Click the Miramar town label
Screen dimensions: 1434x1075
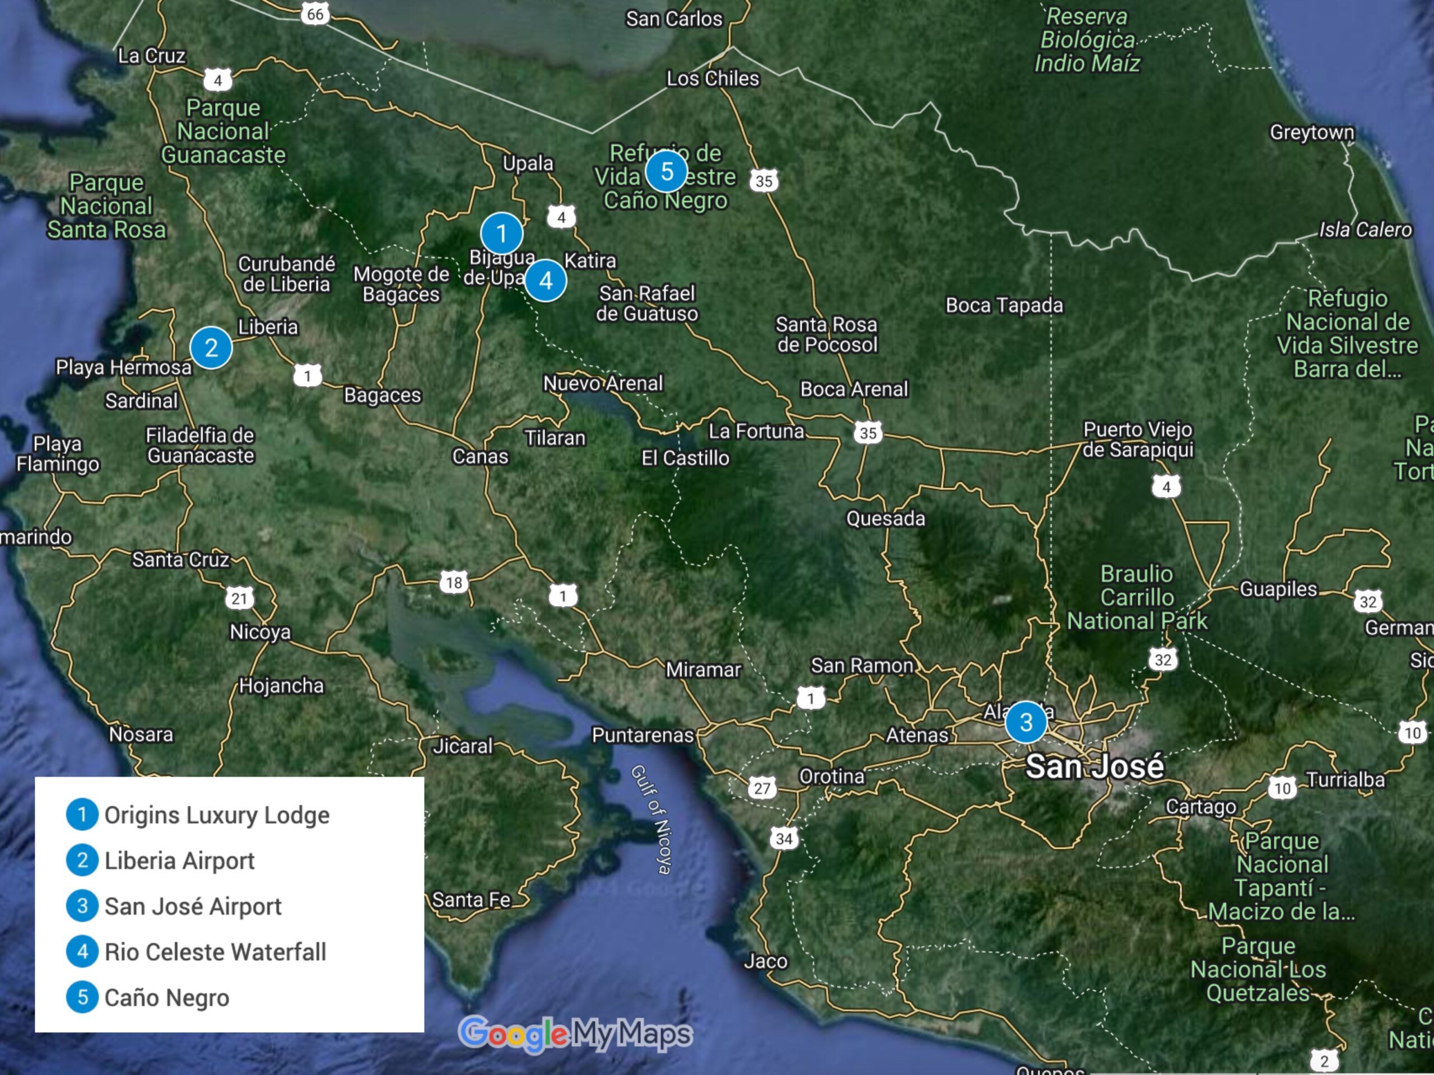coord(704,670)
